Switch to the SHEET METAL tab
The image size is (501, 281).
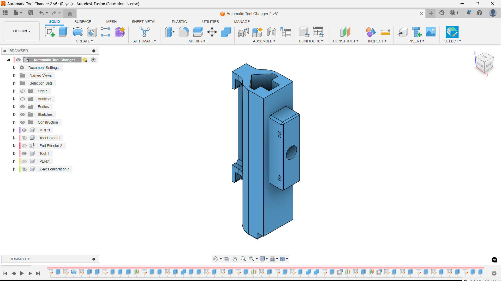pyautogui.click(x=144, y=22)
